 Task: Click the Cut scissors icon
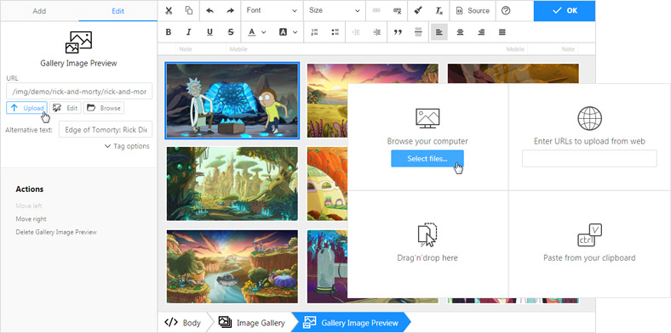coord(169,11)
